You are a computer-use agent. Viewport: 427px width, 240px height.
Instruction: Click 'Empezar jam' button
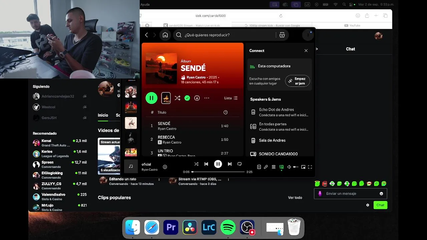tap(298, 81)
